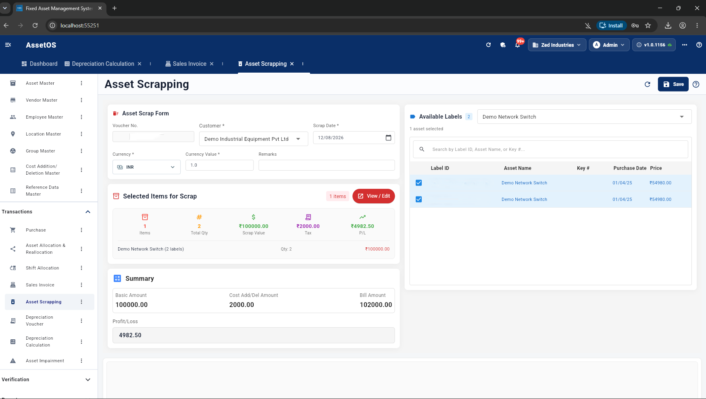Screen dimensions: 706x399
Task: Open the Currency INR dropdown
Action: click(x=146, y=167)
